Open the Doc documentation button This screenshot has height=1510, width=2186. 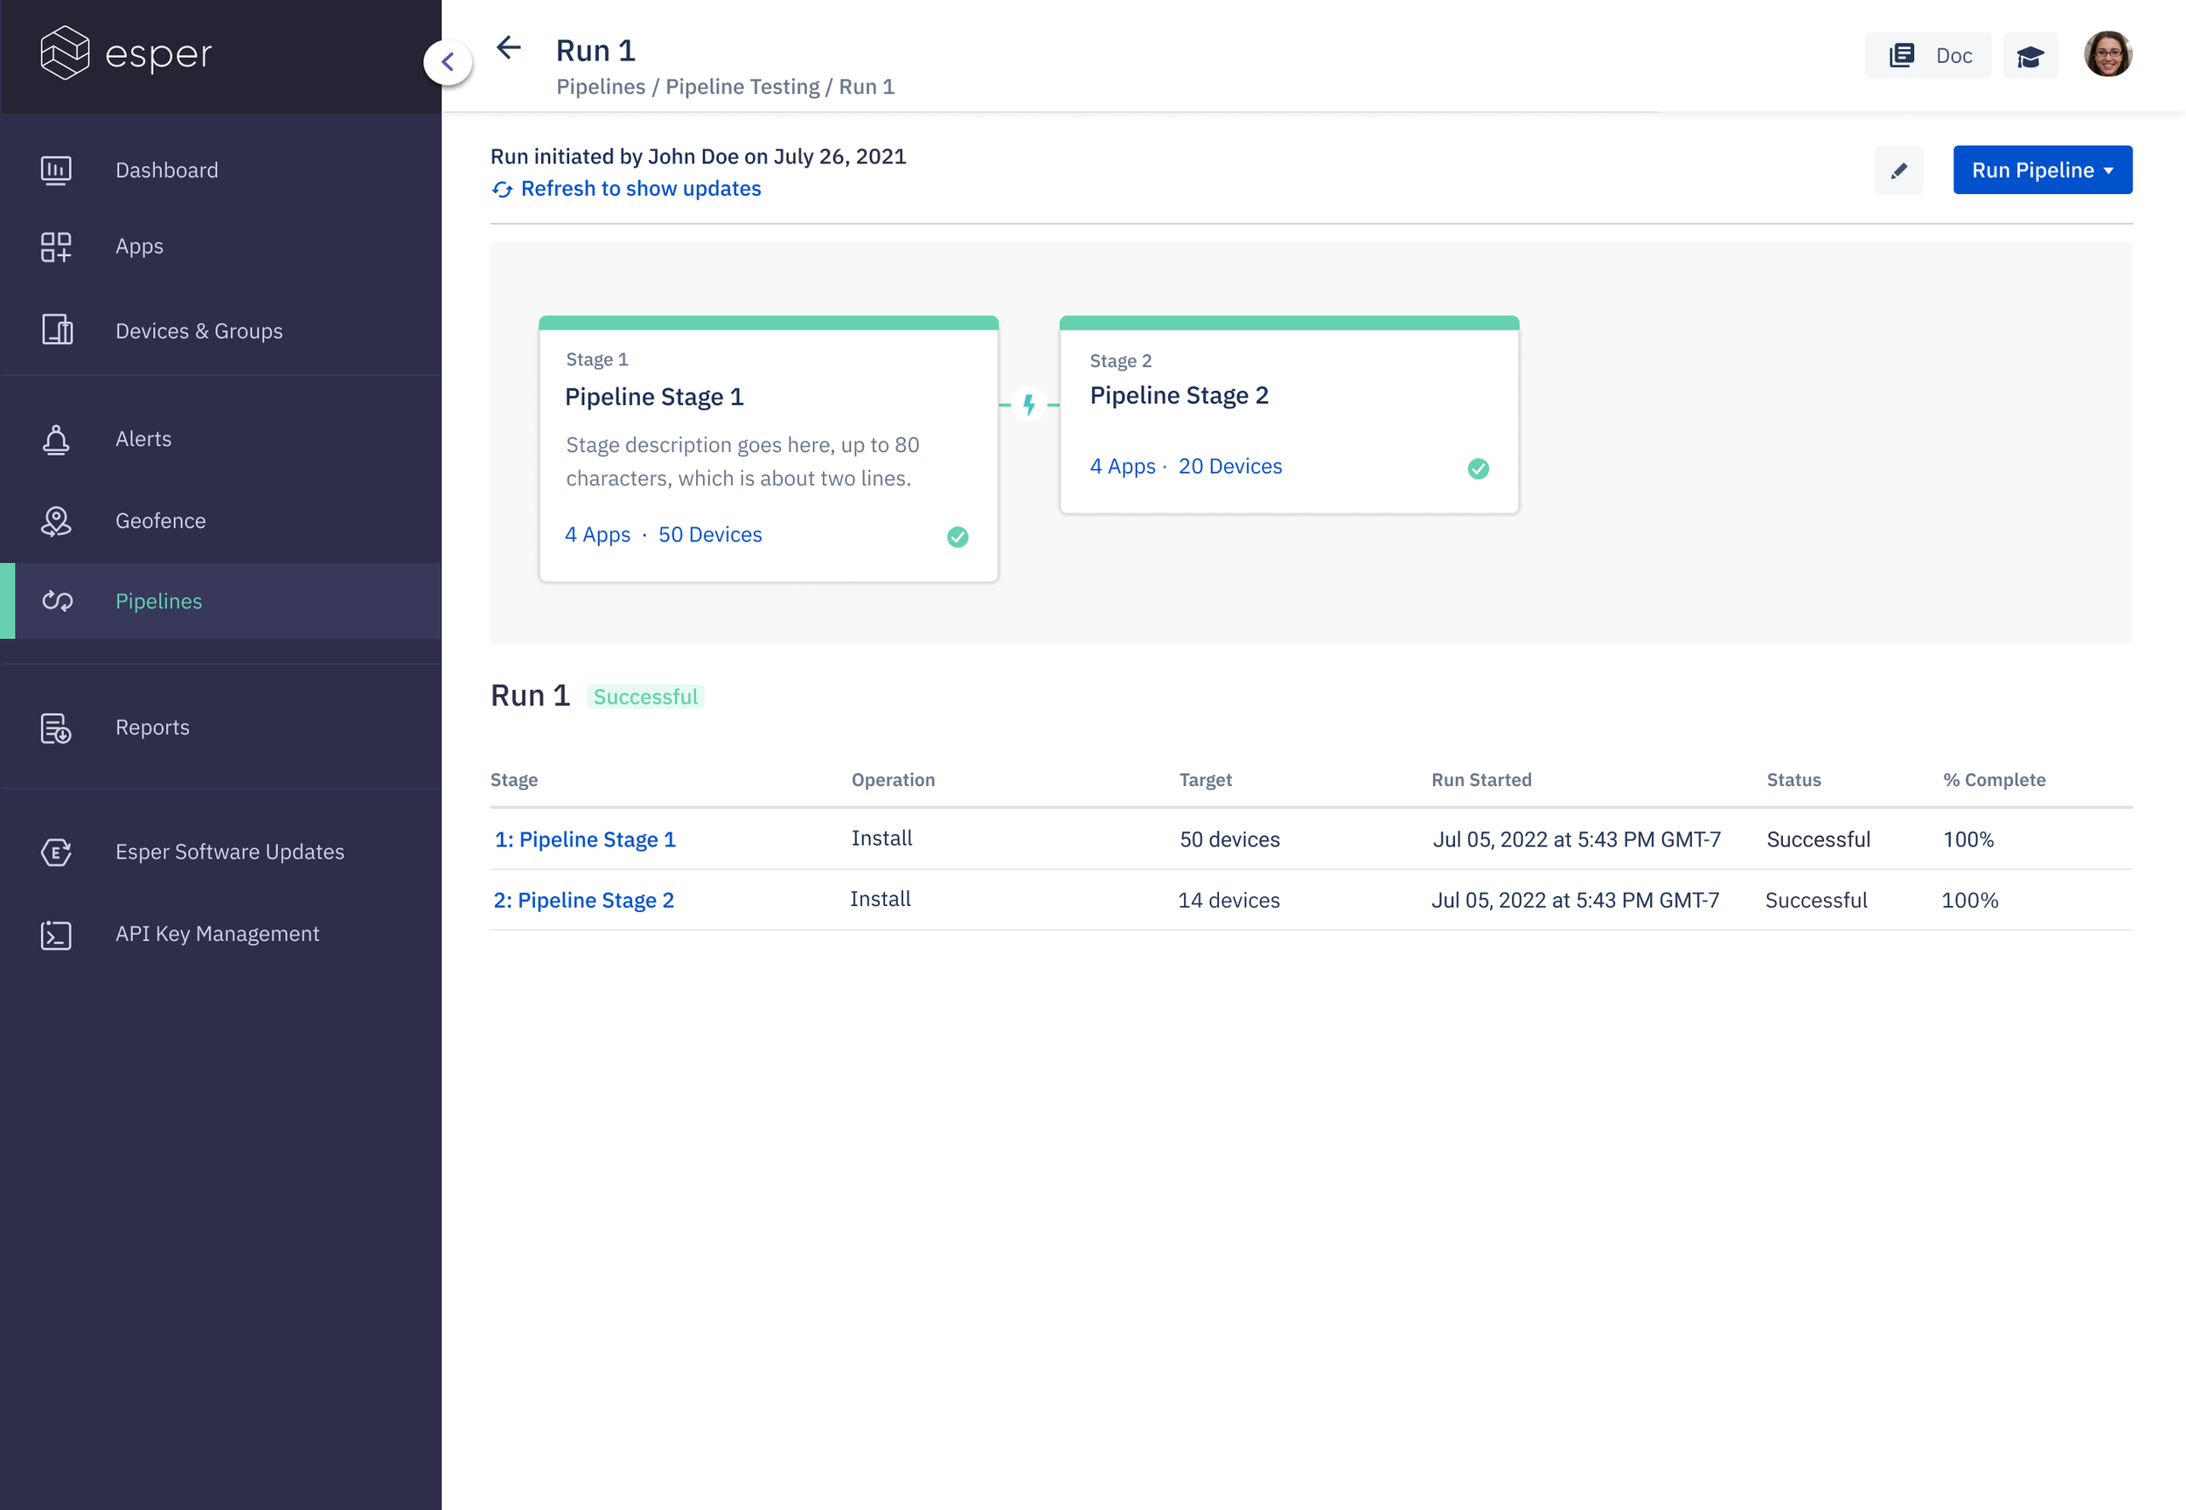pyautogui.click(x=1928, y=56)
